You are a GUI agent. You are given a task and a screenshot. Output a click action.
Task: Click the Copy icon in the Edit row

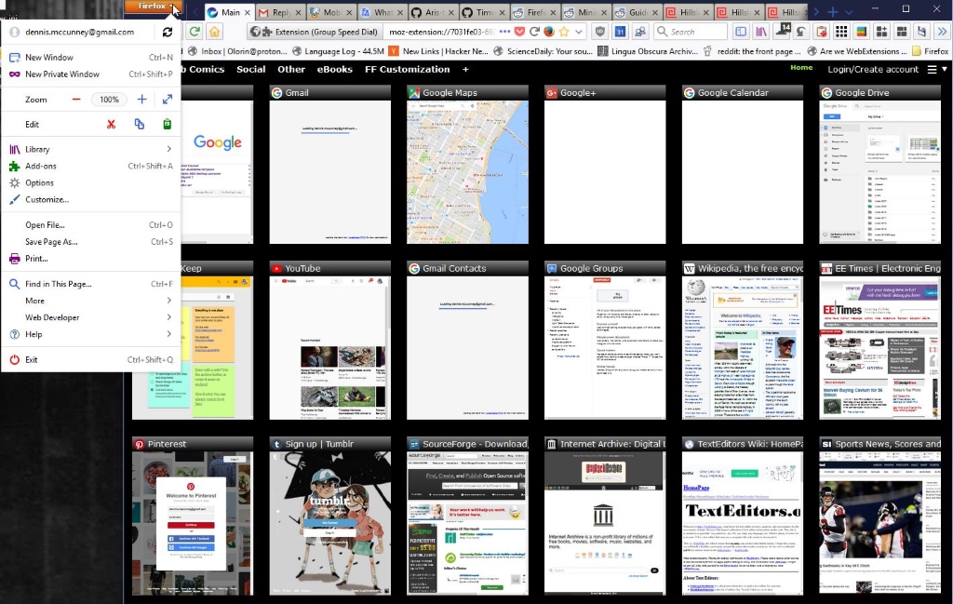(x=140, y=124)
